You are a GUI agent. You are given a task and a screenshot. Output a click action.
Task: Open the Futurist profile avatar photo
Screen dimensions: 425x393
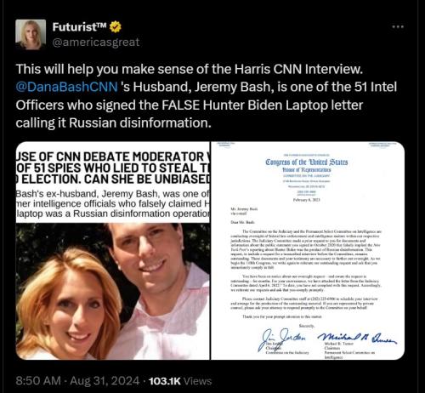(x=31, y=35)
